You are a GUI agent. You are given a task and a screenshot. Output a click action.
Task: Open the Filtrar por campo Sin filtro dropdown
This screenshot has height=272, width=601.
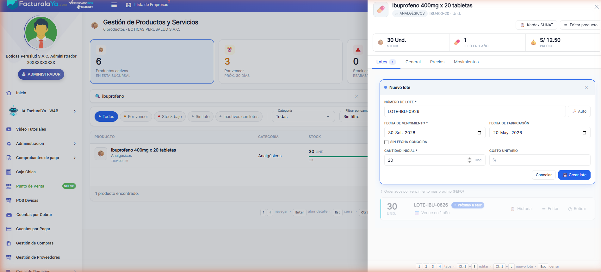353,116
